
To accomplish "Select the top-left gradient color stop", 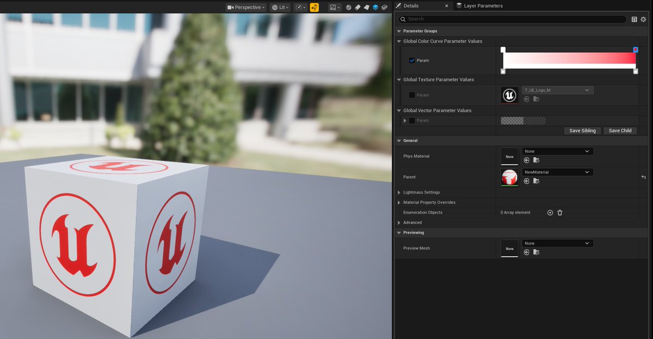I will tap(503, 50).
